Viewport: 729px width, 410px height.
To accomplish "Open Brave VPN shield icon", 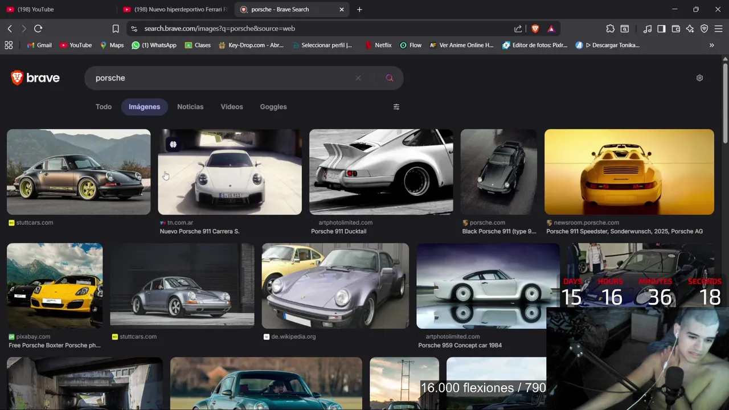I will pyautogui.click(x=704, y=28).
